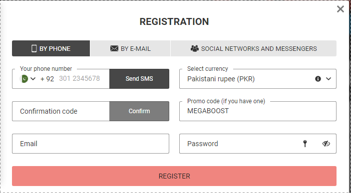Click the phone icon in By Phone tab

34,48
